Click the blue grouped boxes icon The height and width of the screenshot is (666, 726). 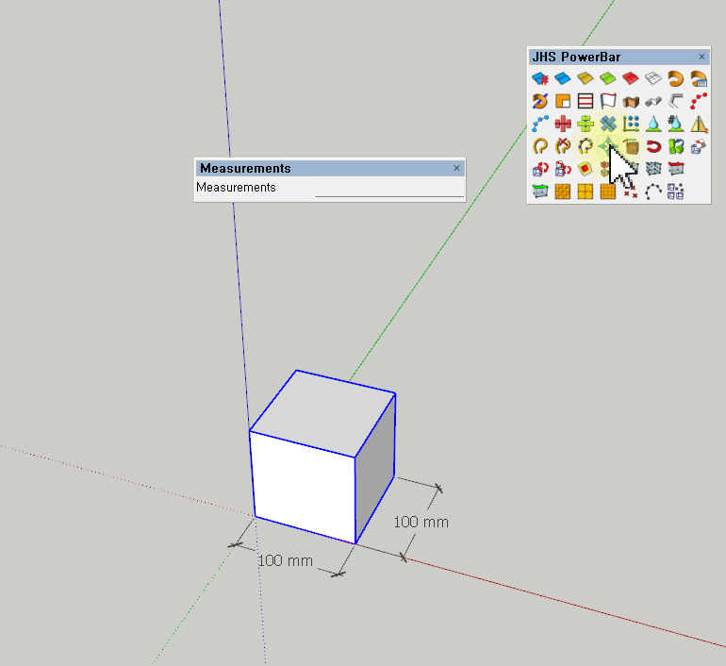(676, 191)
